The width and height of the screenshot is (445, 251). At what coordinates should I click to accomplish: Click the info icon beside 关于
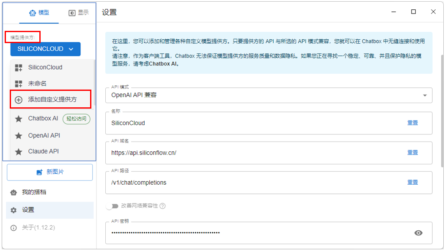(14, 228)
